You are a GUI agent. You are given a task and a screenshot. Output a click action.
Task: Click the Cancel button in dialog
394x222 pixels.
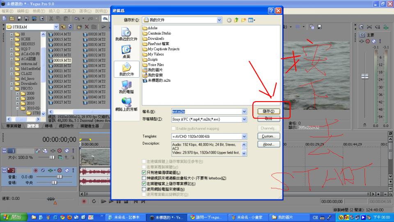tap(268, 119)
